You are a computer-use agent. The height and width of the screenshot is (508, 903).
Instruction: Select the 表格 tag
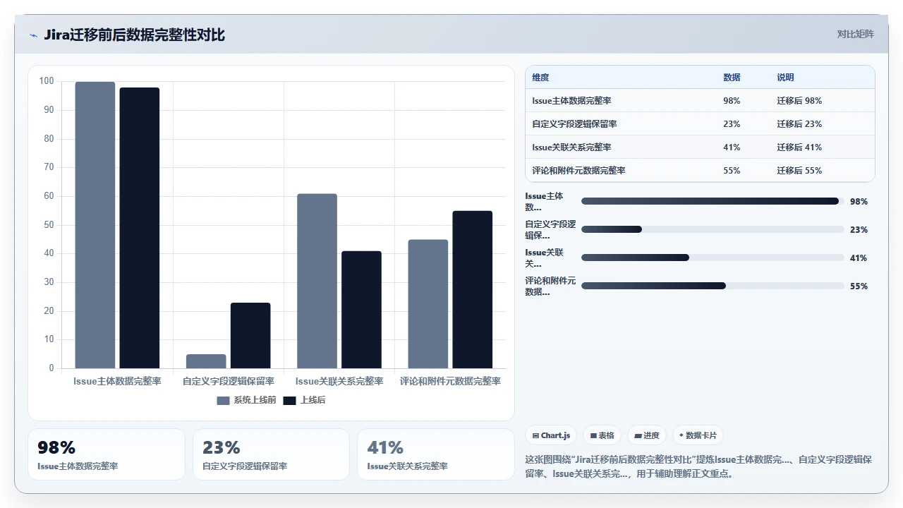(602, 435)
